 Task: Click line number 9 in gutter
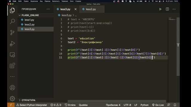coord(61,50)
